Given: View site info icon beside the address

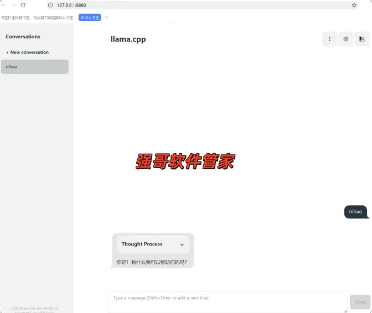Looking at the screenshot, I should 50,5.
